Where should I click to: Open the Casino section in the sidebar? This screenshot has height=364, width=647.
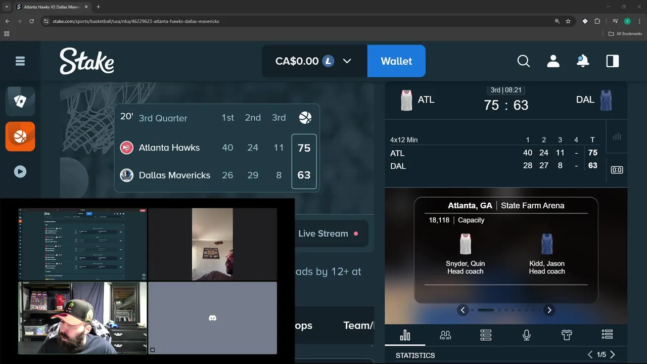click(x=20, y=101)
